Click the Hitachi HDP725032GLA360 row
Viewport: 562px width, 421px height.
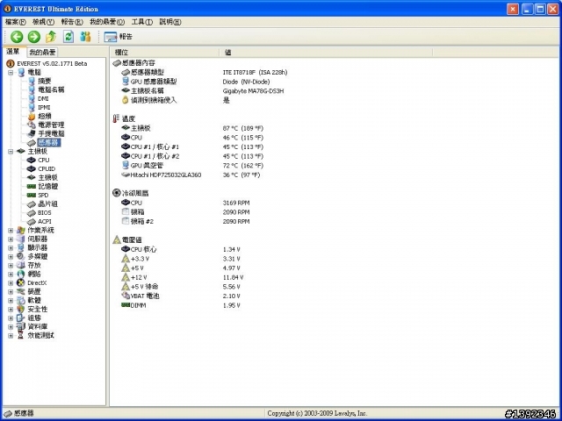pos(191,175)
